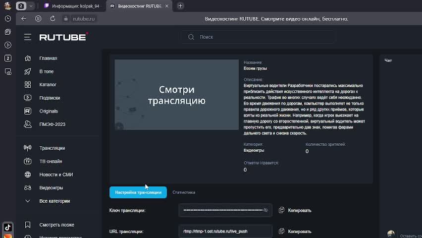
Task: Open Трансляции link text
Action: coord(52,148)
